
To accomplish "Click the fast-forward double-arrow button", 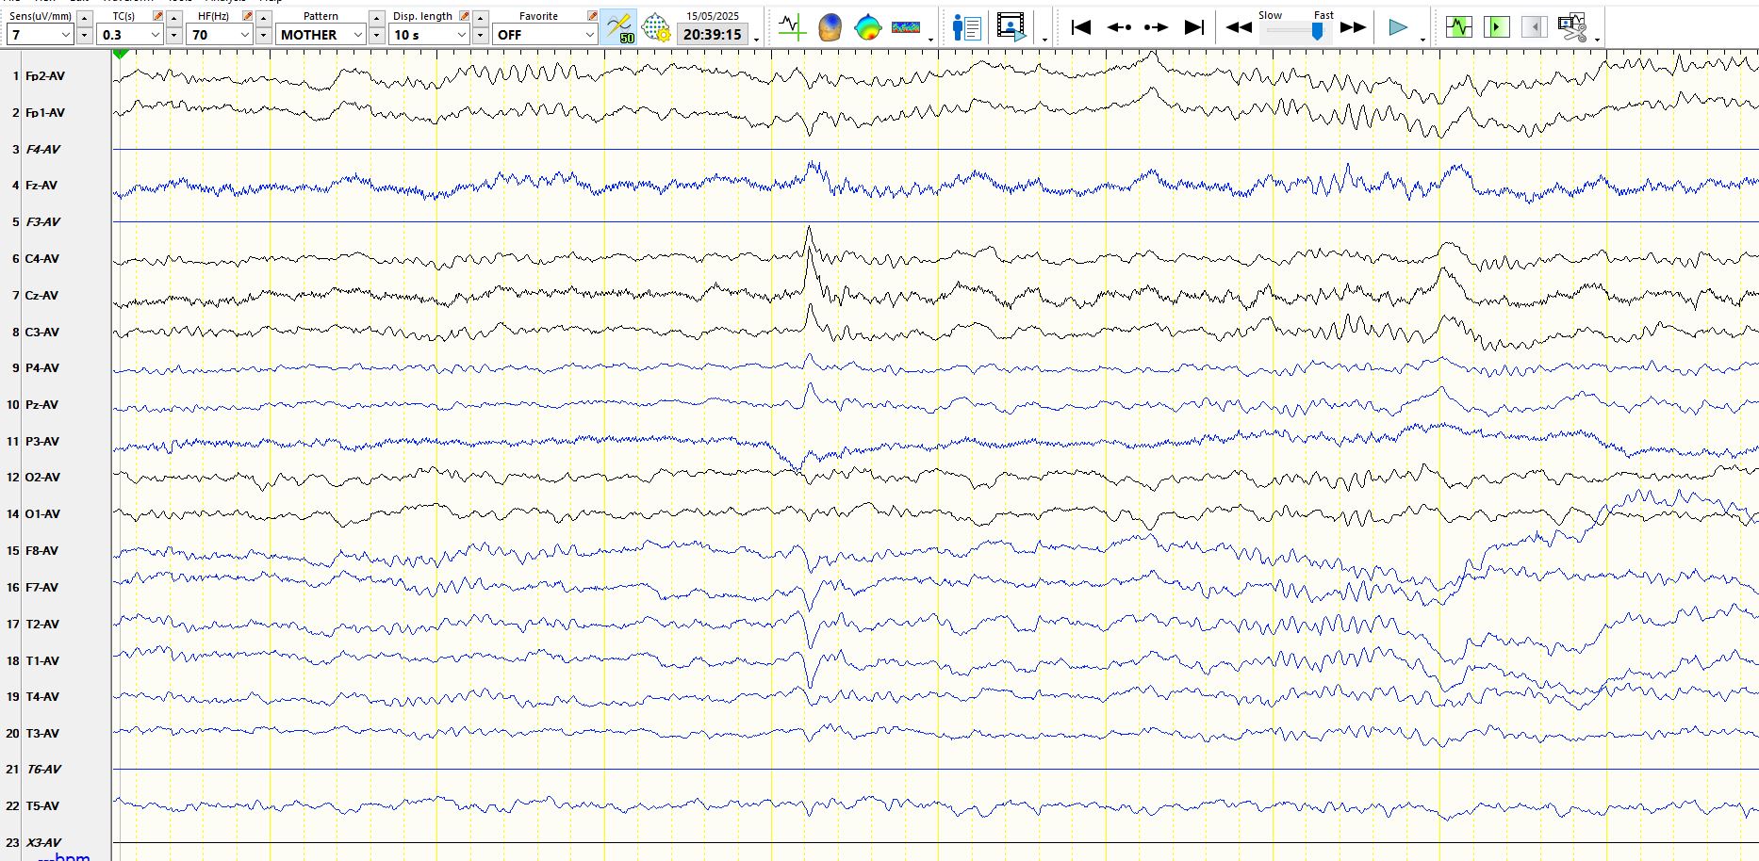I will (x=1354, y=27).
